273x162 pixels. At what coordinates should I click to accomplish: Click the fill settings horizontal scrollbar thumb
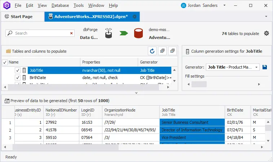point(199,84)
